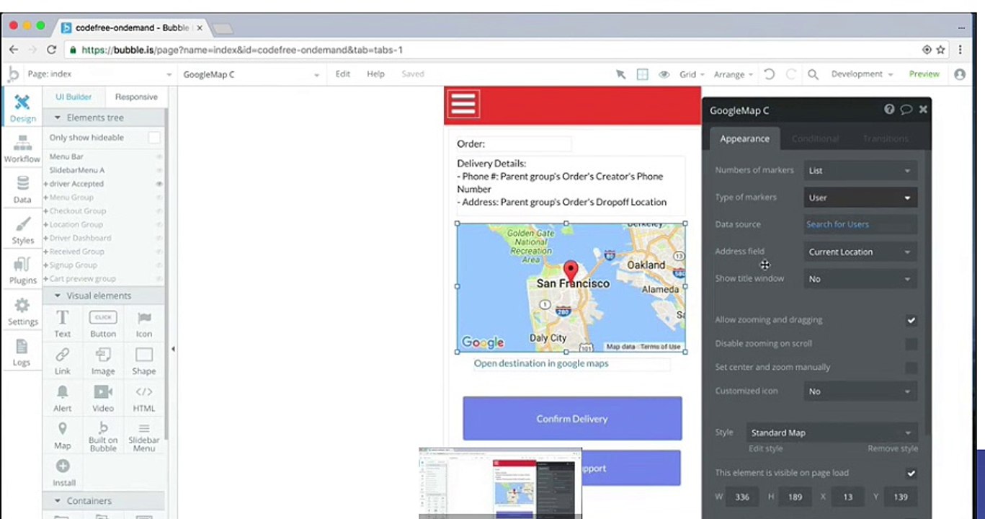Select the Video visual element
Screen dimensions: 985x519
tap(103, 399)
